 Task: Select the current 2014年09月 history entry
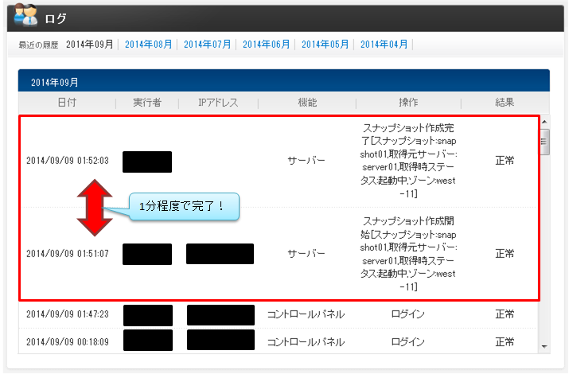[90, 45]
